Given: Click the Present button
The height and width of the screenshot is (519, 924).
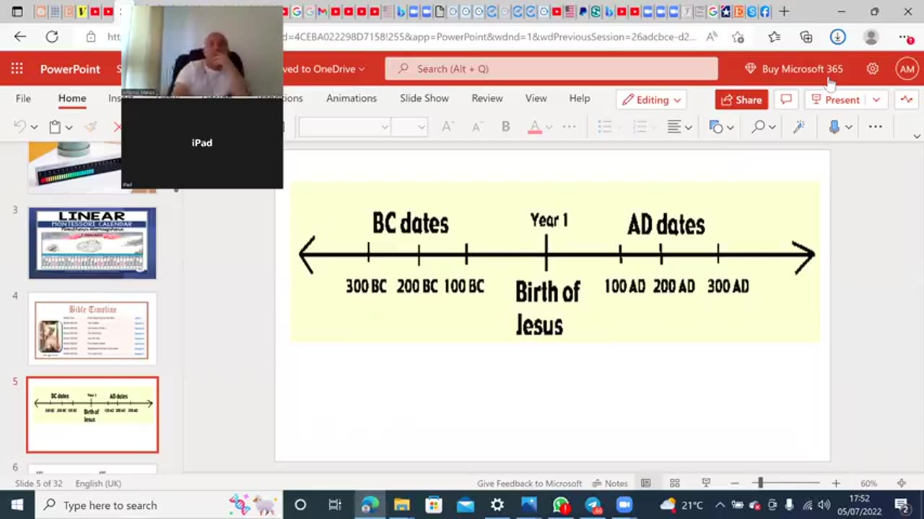Looking at the screenshot, I should tap(836, 99).
